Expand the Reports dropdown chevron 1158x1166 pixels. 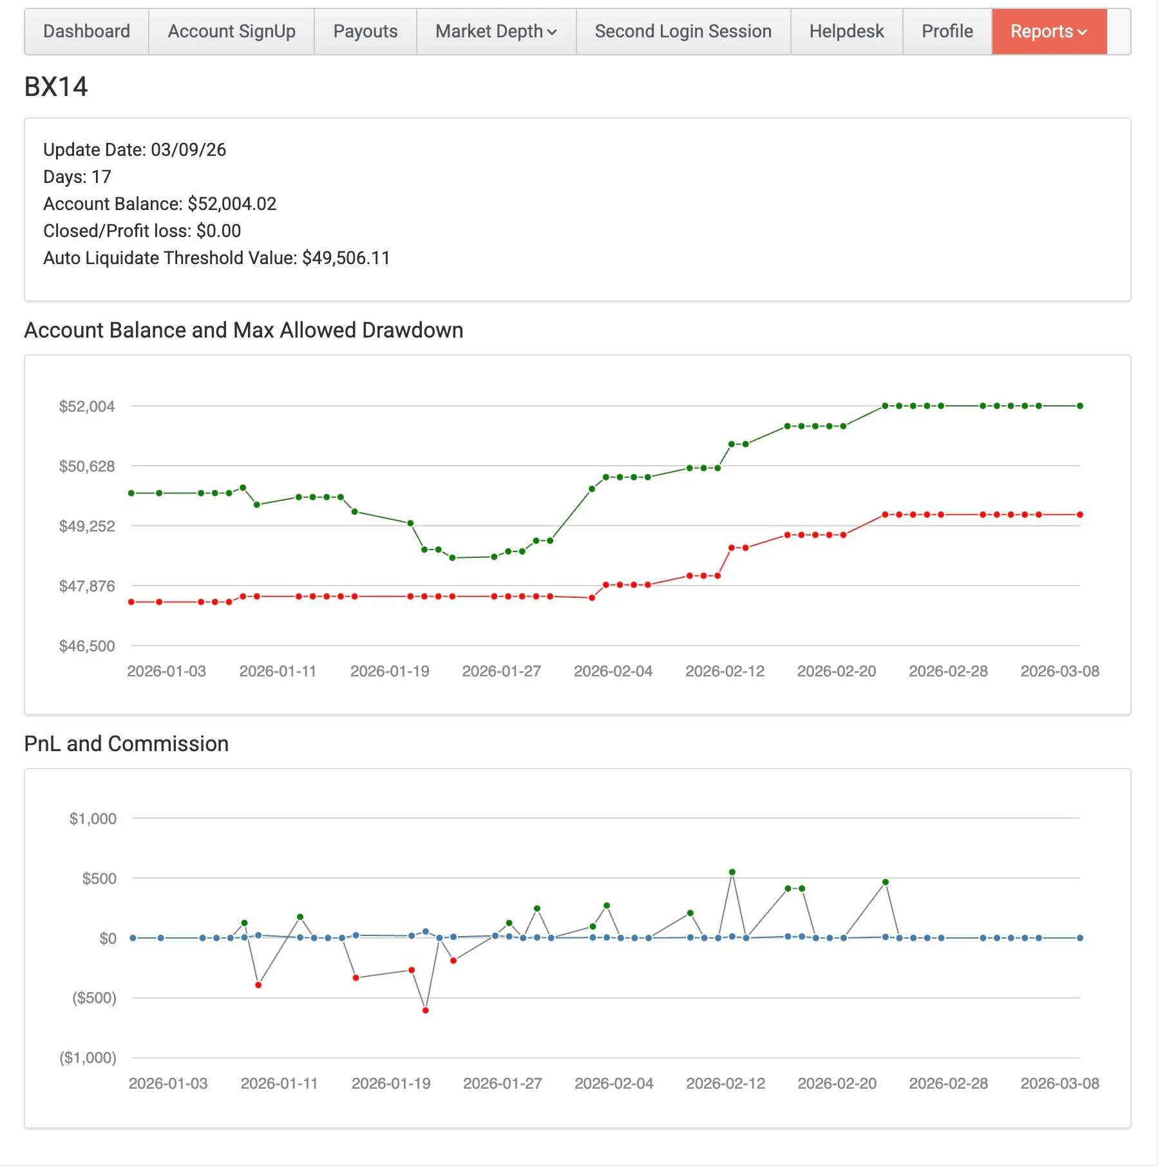point(1083,31)
